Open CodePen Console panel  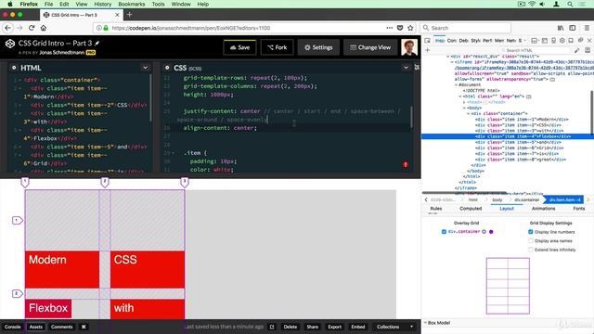coord(12,327)
